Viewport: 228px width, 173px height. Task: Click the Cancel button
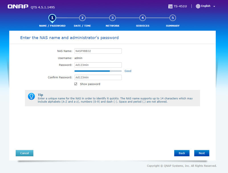coord(25,153)
